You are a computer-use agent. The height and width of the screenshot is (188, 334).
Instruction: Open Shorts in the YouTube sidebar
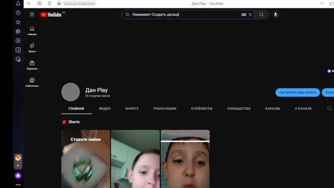(32, 48)
